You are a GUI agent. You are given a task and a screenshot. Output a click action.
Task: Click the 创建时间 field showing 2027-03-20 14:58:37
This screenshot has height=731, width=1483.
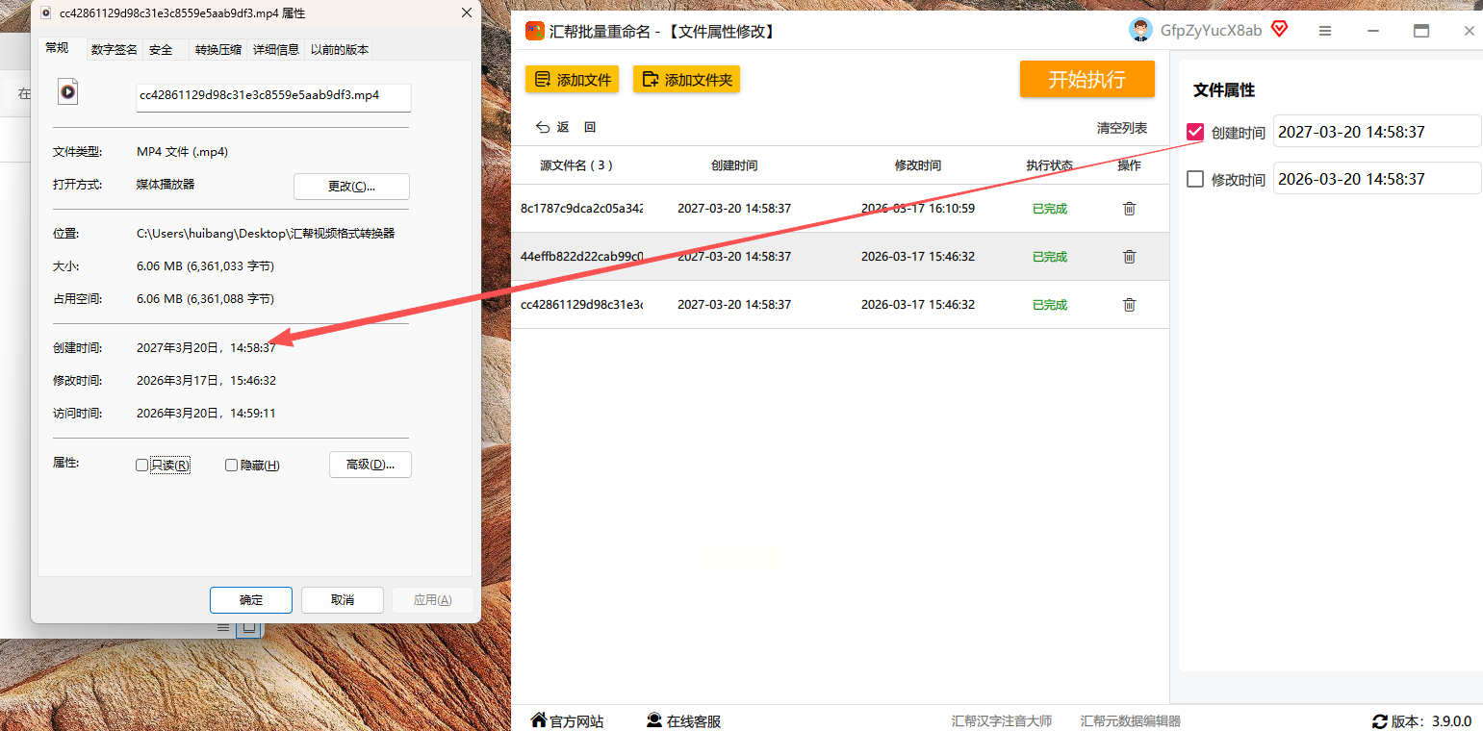[1377, 132]
